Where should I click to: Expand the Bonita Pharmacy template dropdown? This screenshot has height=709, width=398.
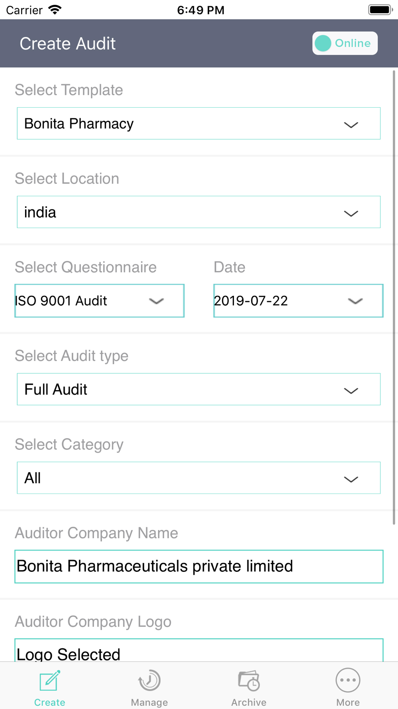[199, 123]
